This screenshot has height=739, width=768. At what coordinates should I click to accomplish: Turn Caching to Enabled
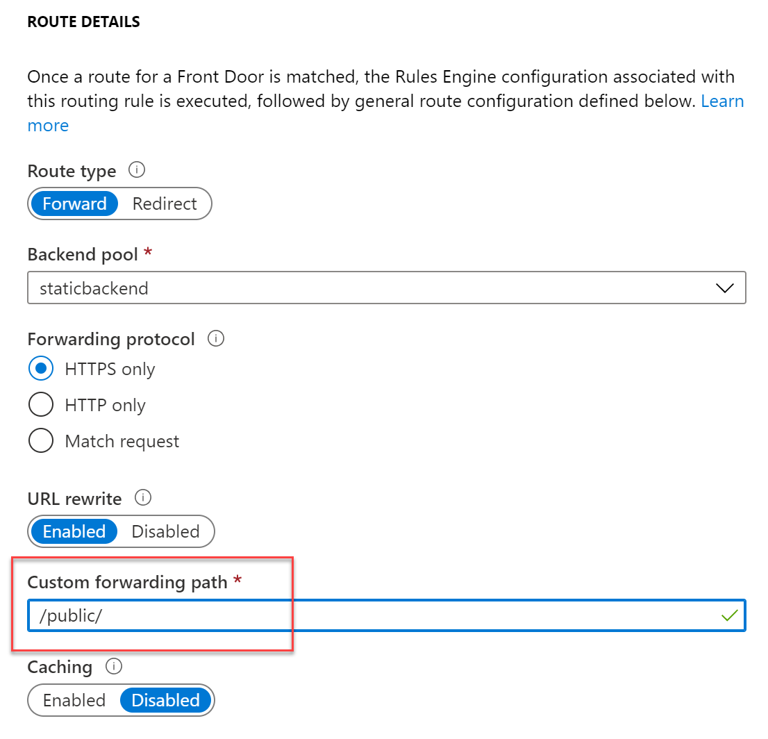[74, 701]
